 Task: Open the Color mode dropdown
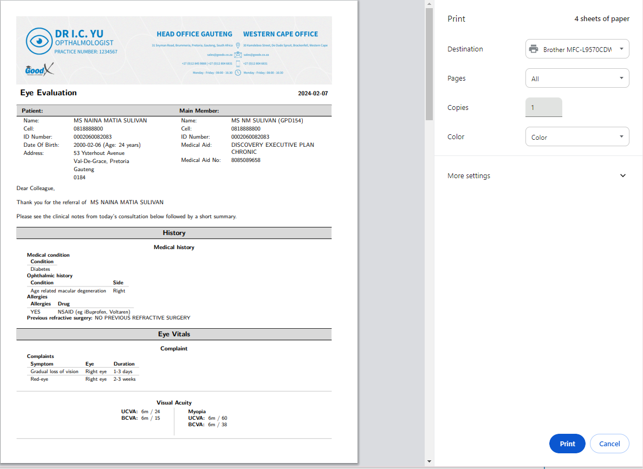(577, 137)
